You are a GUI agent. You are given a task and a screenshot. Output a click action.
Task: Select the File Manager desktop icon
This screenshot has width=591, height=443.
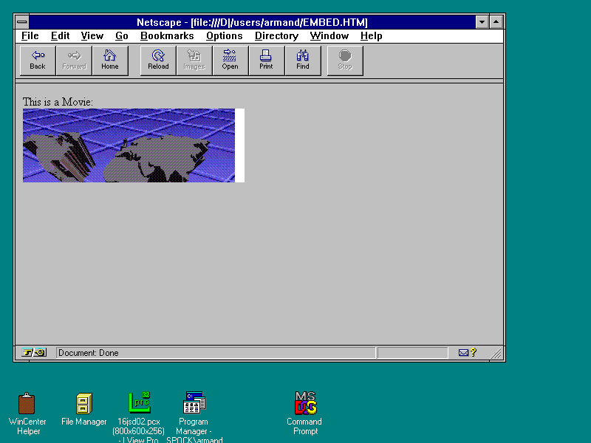click(84, 404)
